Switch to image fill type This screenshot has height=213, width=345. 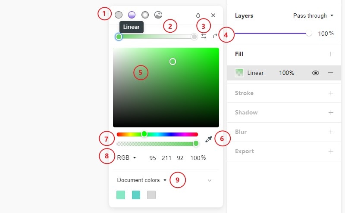pos(158,15)
